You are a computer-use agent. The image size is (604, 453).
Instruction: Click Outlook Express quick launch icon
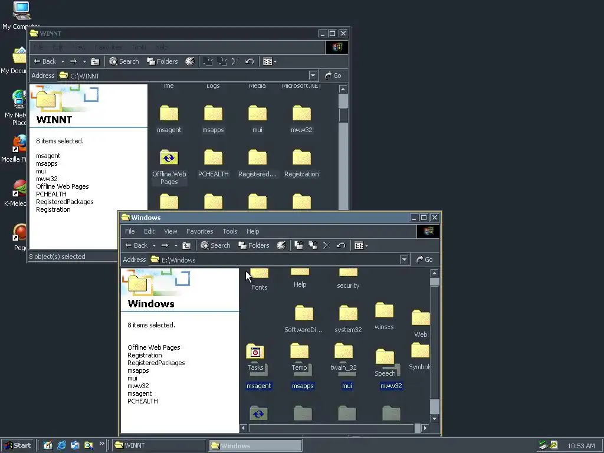point(75,445)
